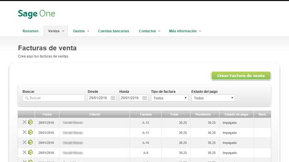This screenshot has height=162, width=289.
Task: Click the magnifier icon in Buscar field
Action: pyautogui.click(x=27, y=98)
